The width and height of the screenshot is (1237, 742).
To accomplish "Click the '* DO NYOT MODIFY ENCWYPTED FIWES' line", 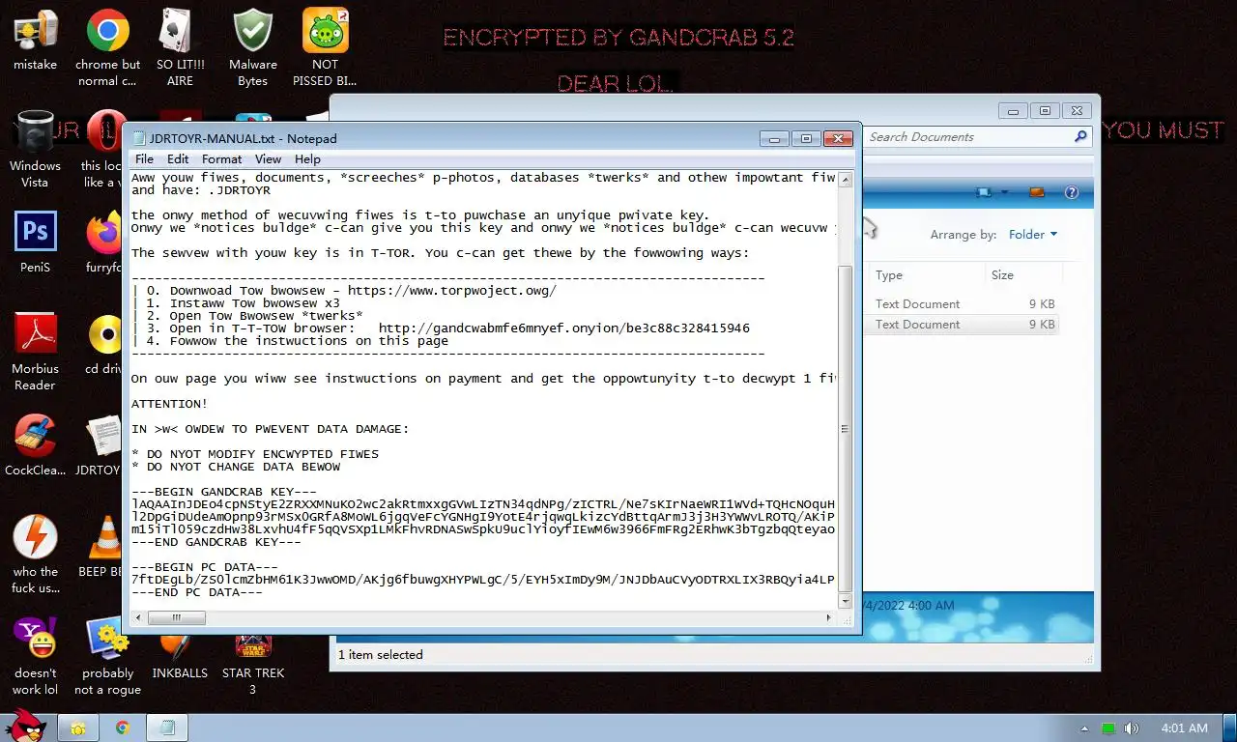I will pos(255,454).
